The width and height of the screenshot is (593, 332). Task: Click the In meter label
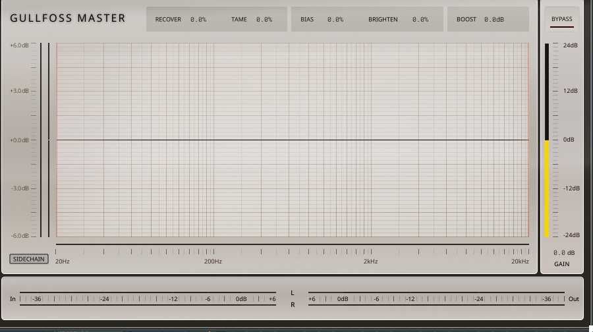click(13, 298)
